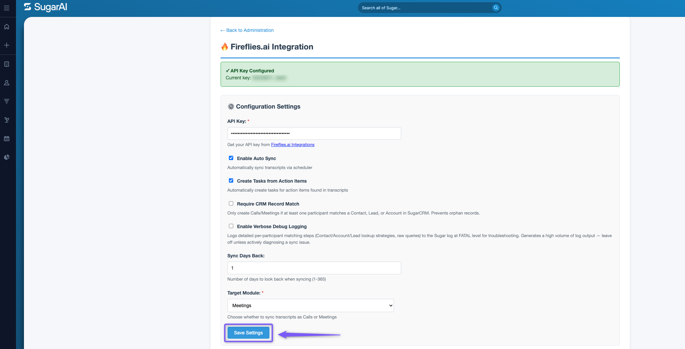Open the Accounts building icon in sidebar

click(7, 64)
